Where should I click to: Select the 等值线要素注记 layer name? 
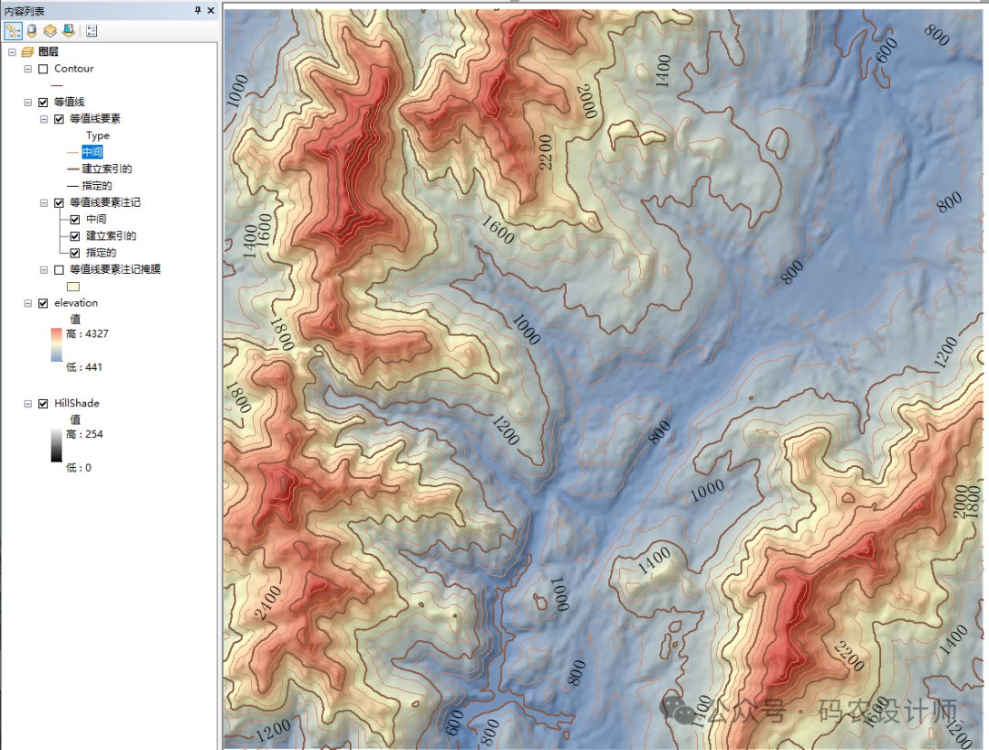(104, 202)
